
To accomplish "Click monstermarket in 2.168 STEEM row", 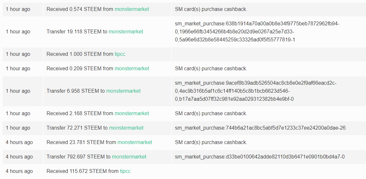I will pos(132,114).
